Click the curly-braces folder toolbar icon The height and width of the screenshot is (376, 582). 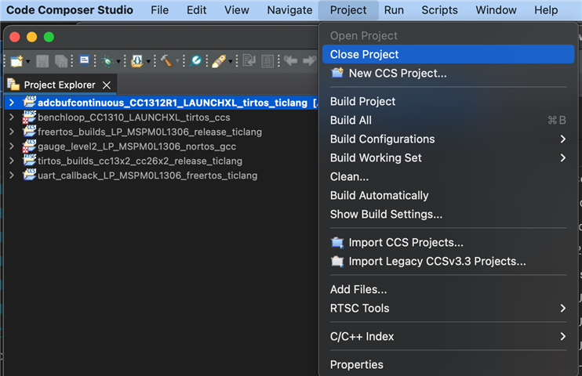pos(137,61)
